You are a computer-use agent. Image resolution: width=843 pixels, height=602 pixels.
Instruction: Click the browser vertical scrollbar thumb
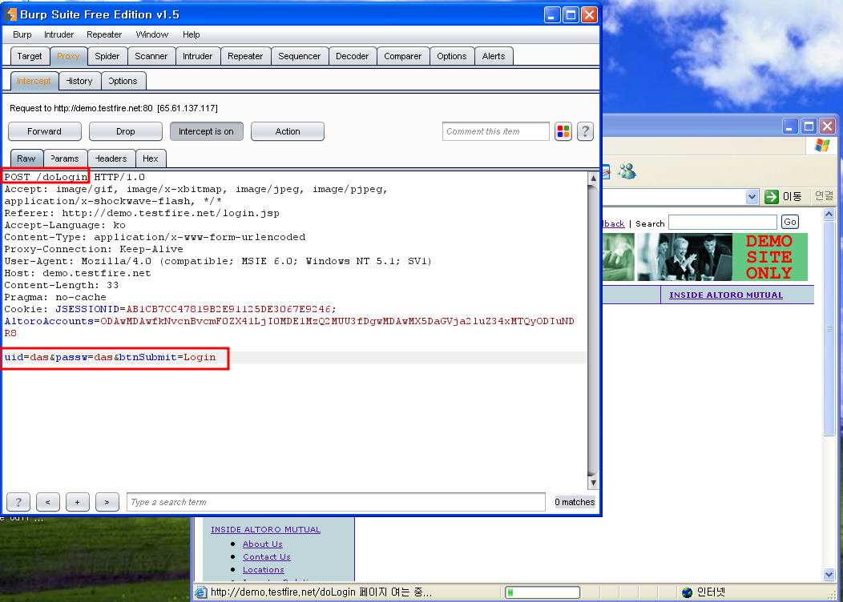point(829,328)
